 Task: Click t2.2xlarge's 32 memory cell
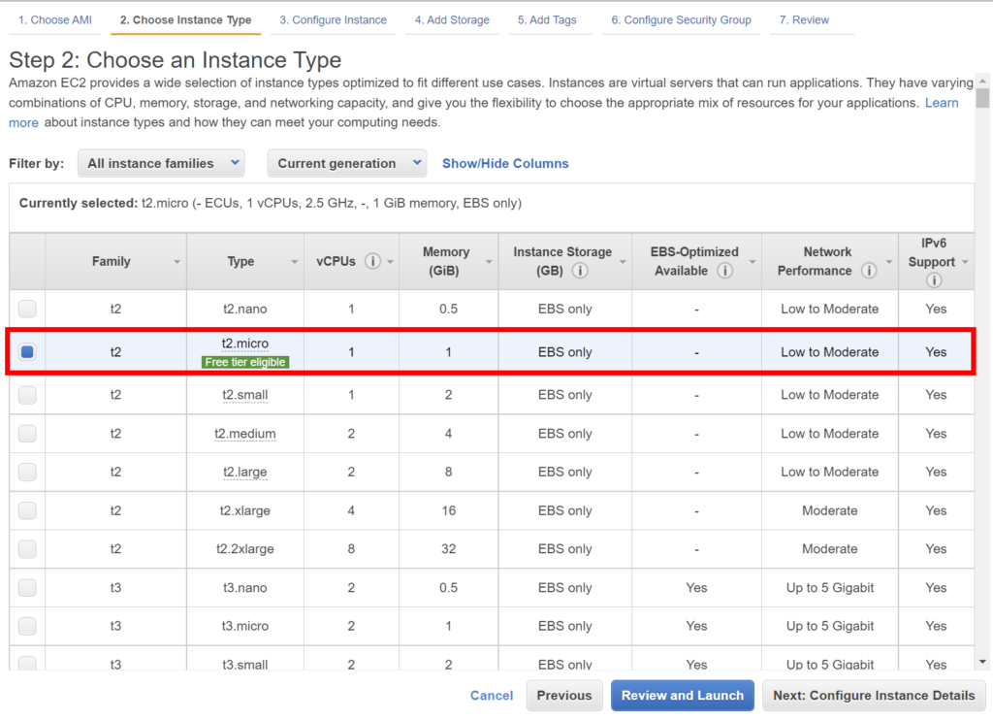448,549
